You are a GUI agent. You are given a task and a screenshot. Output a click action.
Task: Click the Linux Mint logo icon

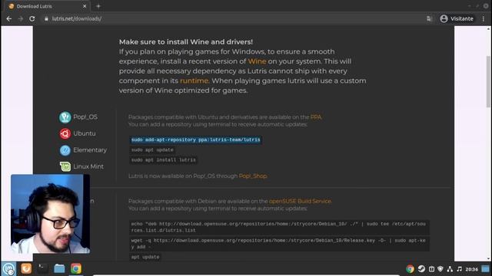click(x=65, y=166)
